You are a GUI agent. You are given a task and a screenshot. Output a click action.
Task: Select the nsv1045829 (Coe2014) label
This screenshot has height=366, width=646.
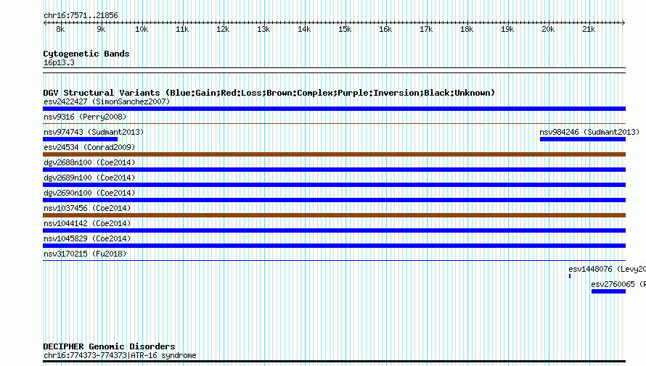[x=87, y=238]
